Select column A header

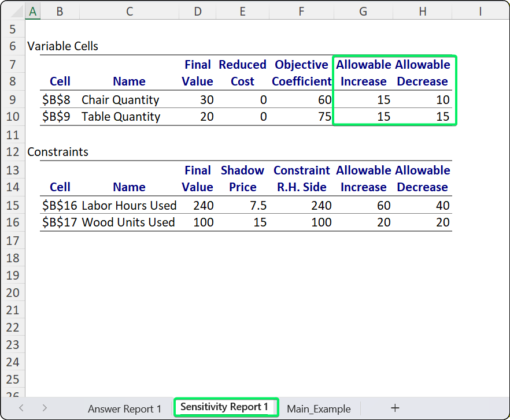[x=32, y=10]
